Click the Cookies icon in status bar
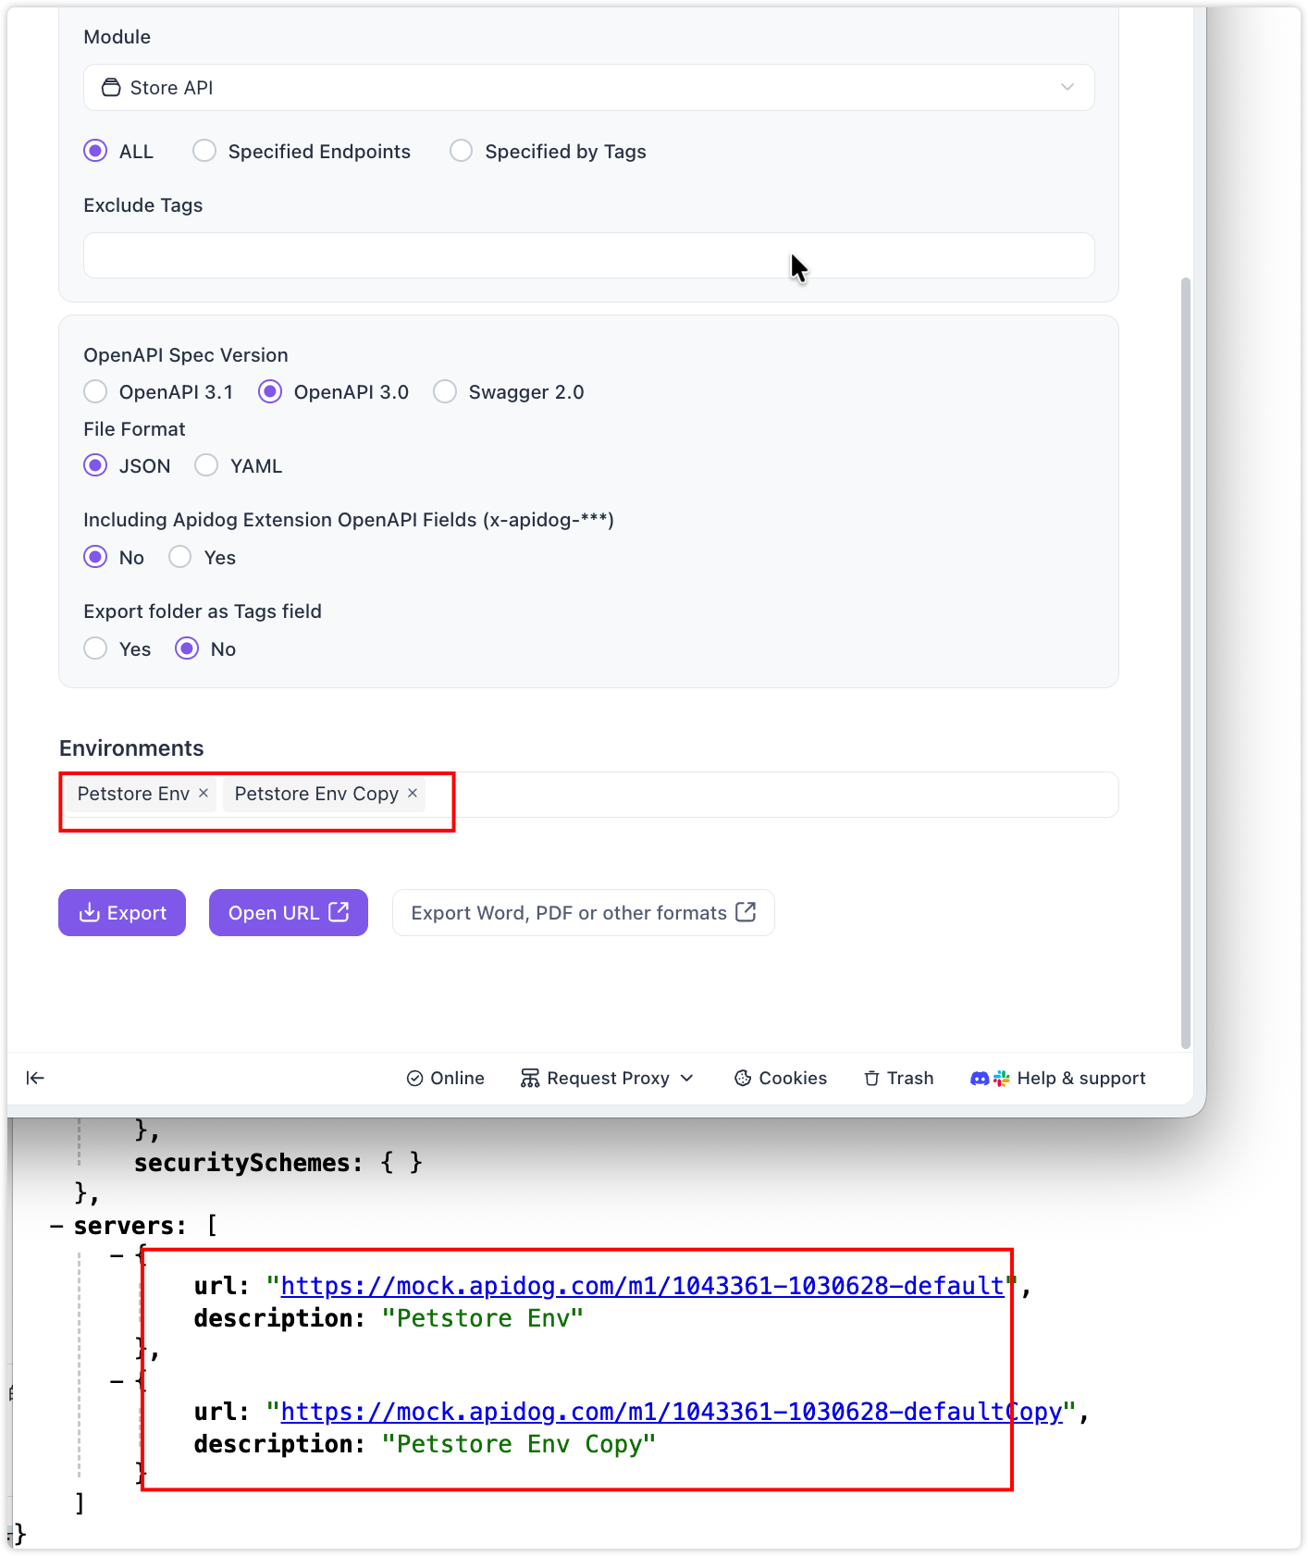The height and width of the screenshot is (1556, 1308). [x=743, y=1079]
